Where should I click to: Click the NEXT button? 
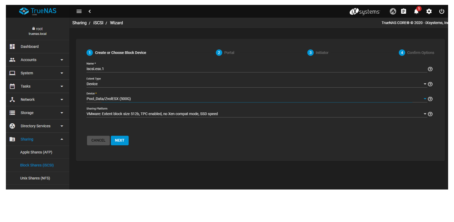120,141
